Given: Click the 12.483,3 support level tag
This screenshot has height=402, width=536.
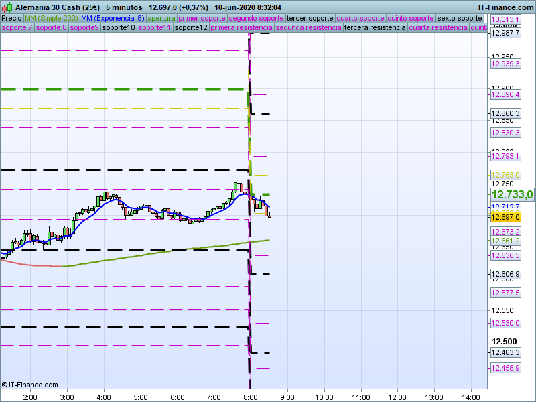Looking at the screenshot, I should tap(505, 352).
